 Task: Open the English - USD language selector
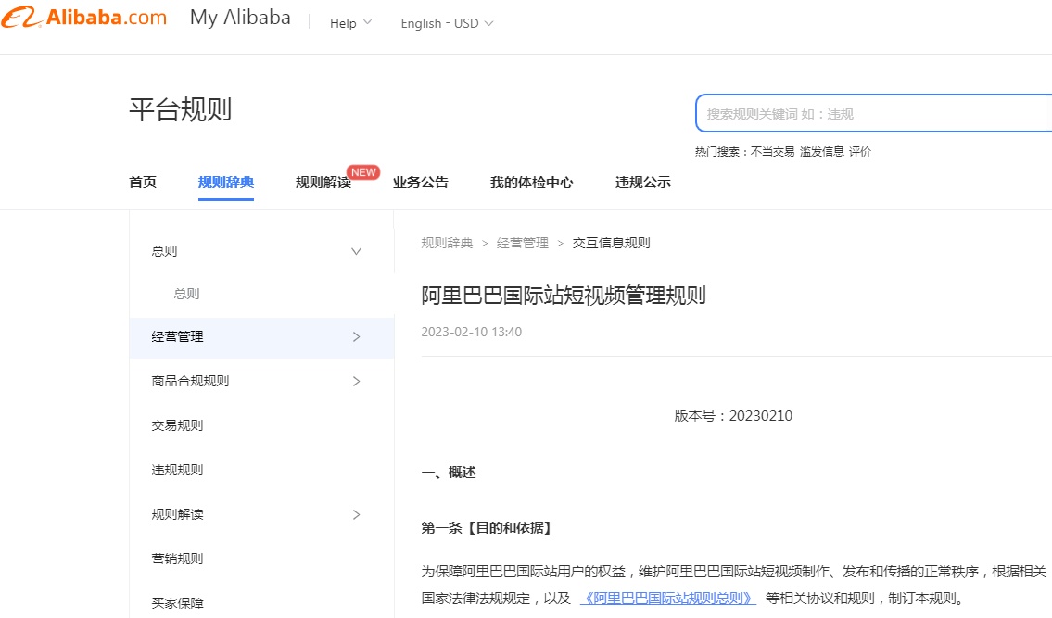click(x=447, y=23)
